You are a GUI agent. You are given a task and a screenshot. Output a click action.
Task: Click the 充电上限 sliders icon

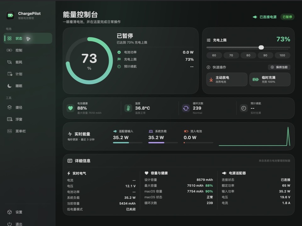click(x=209, y=40)
